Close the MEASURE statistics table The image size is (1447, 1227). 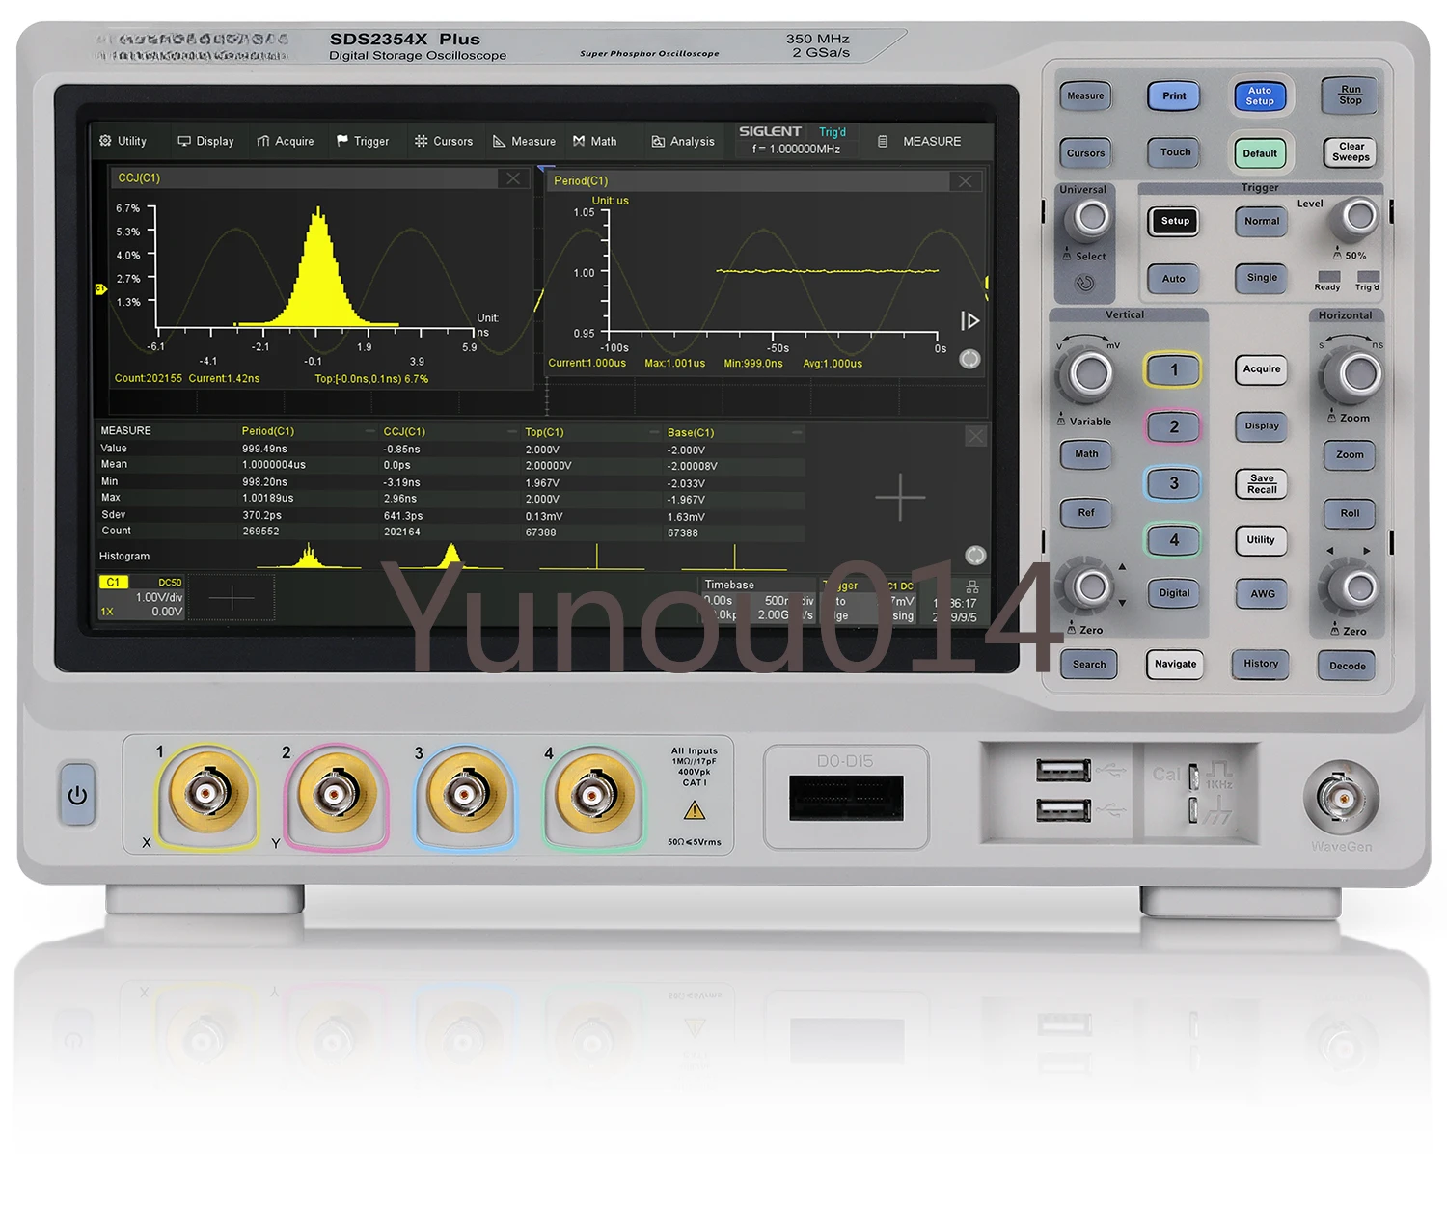pos(976,436)
